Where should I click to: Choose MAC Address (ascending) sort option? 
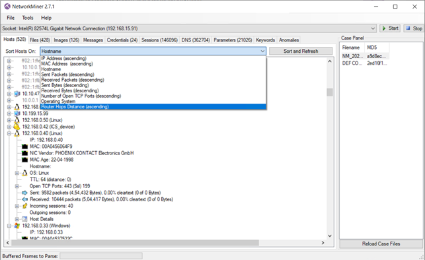[x=153, y=64]
